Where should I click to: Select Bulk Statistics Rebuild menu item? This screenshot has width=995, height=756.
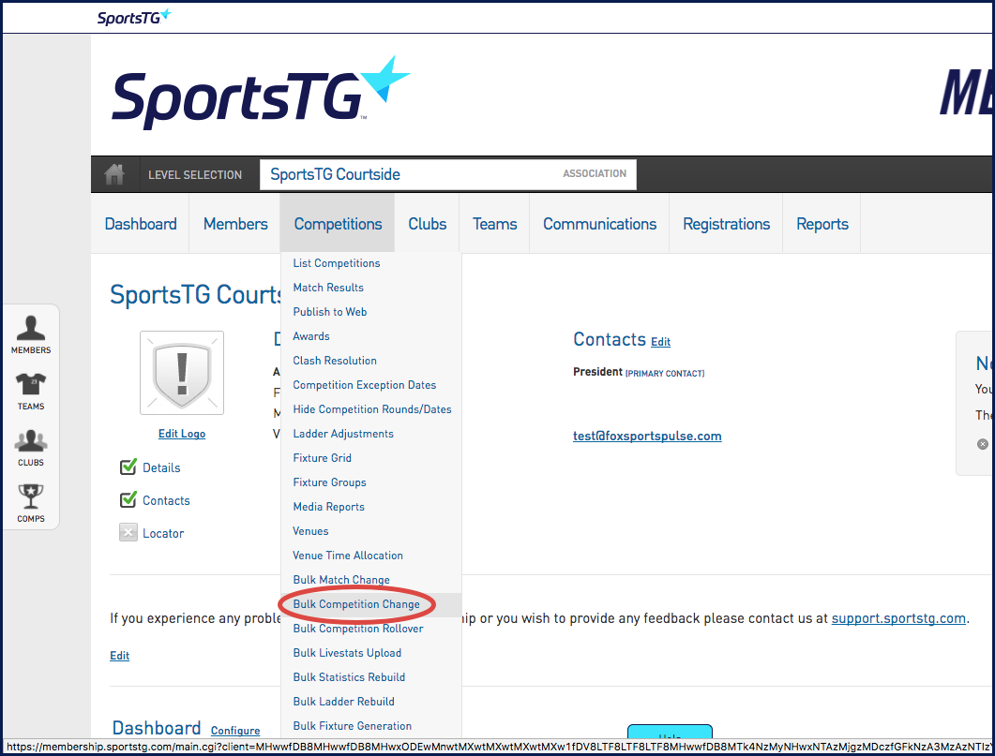(x=349, y=676)
